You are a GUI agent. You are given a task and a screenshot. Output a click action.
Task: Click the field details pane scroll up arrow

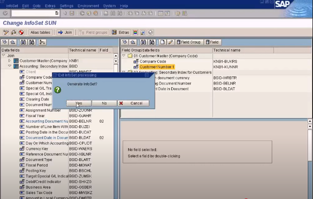click(310, 121)
